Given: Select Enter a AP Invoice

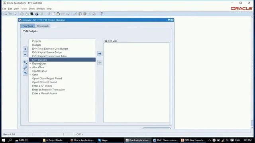Looking at the screenshot, I should tap(42, 86).
